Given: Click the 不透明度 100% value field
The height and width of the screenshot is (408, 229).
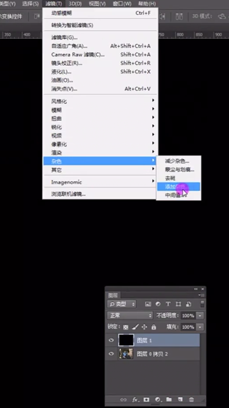Looking at the screenshot, I should click(188, 316).
